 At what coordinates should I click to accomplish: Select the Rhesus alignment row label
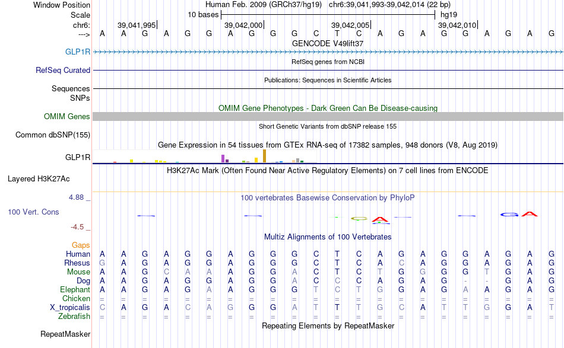(77, 263)
